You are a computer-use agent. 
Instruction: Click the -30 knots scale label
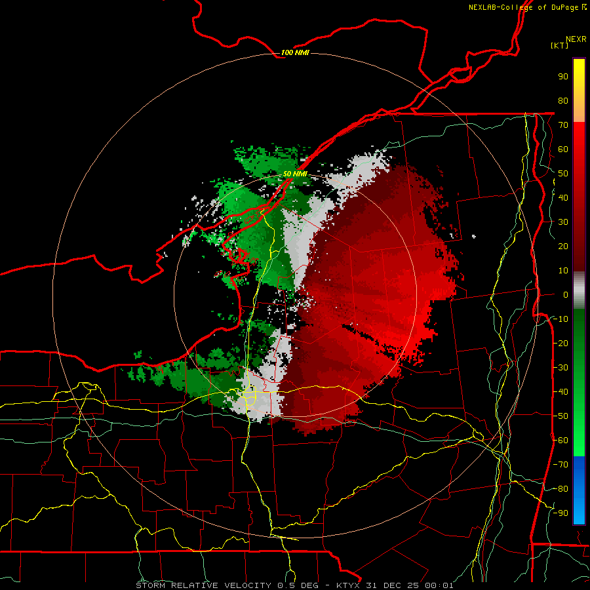click(560, 368)
